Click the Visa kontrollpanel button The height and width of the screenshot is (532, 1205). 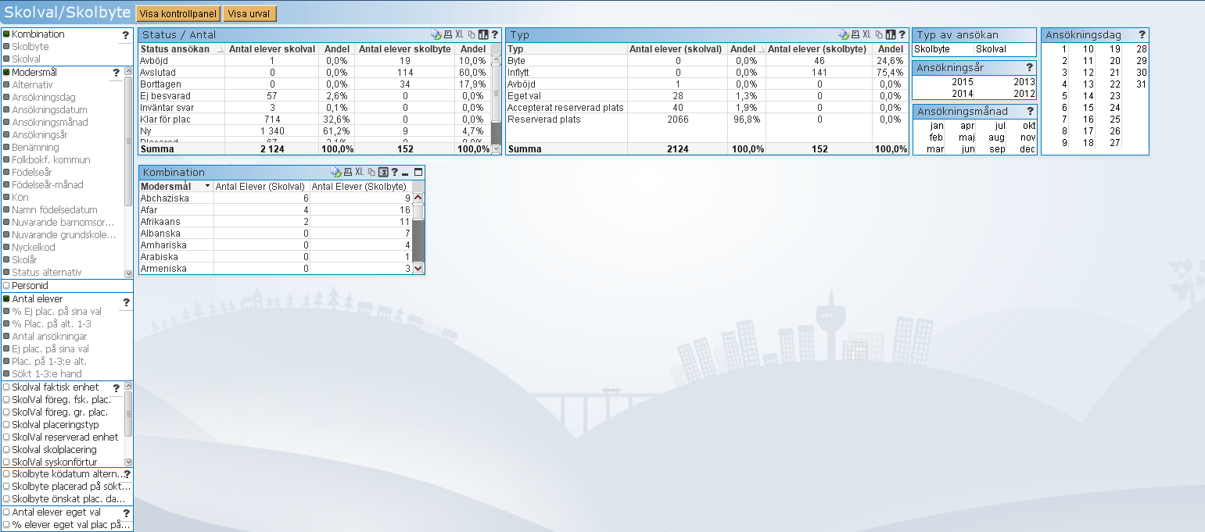(x=178, y=14)
